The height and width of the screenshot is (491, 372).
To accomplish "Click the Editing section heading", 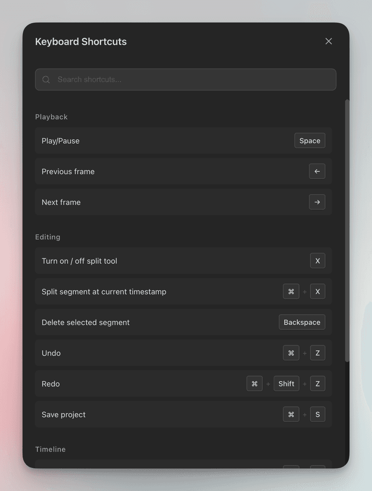I will (48, 237).
